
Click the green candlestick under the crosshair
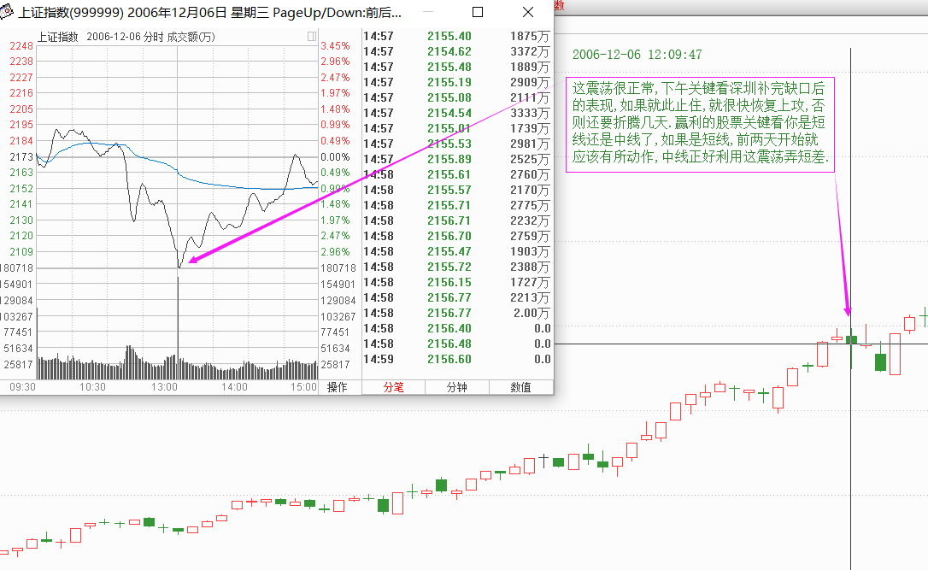coord(851,339)
